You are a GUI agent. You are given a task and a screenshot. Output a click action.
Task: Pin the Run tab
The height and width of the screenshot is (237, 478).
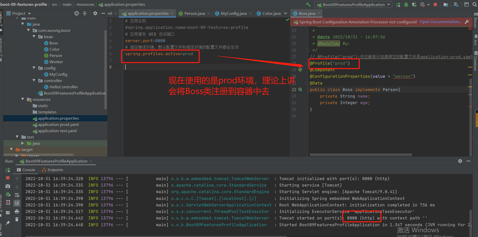click(x=8, y=223)
